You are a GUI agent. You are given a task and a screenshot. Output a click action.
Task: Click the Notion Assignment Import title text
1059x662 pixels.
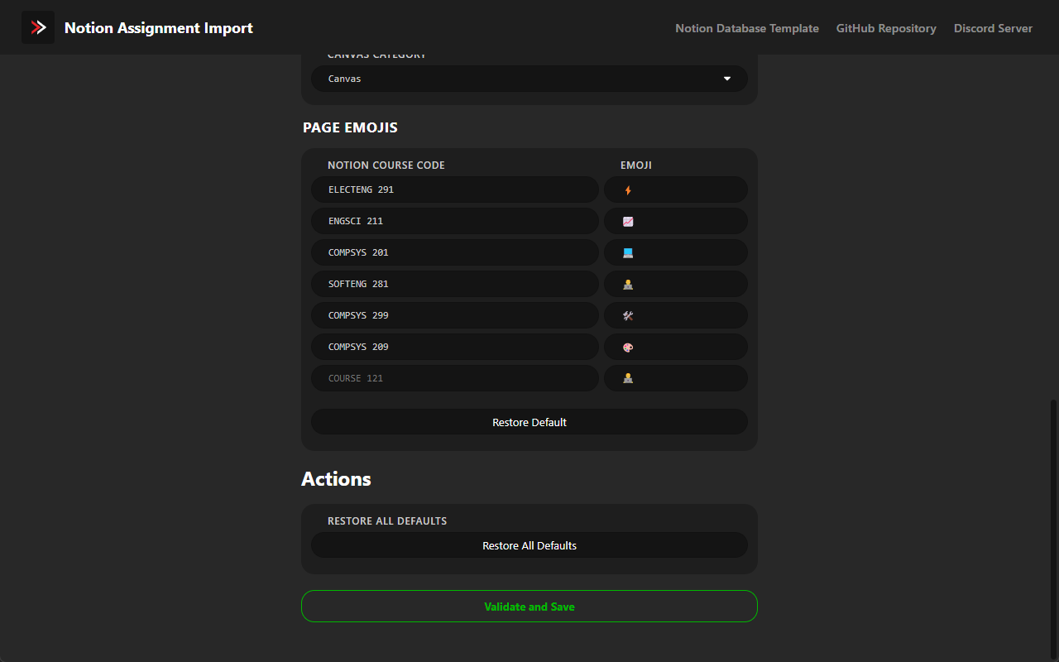point(159,28)
